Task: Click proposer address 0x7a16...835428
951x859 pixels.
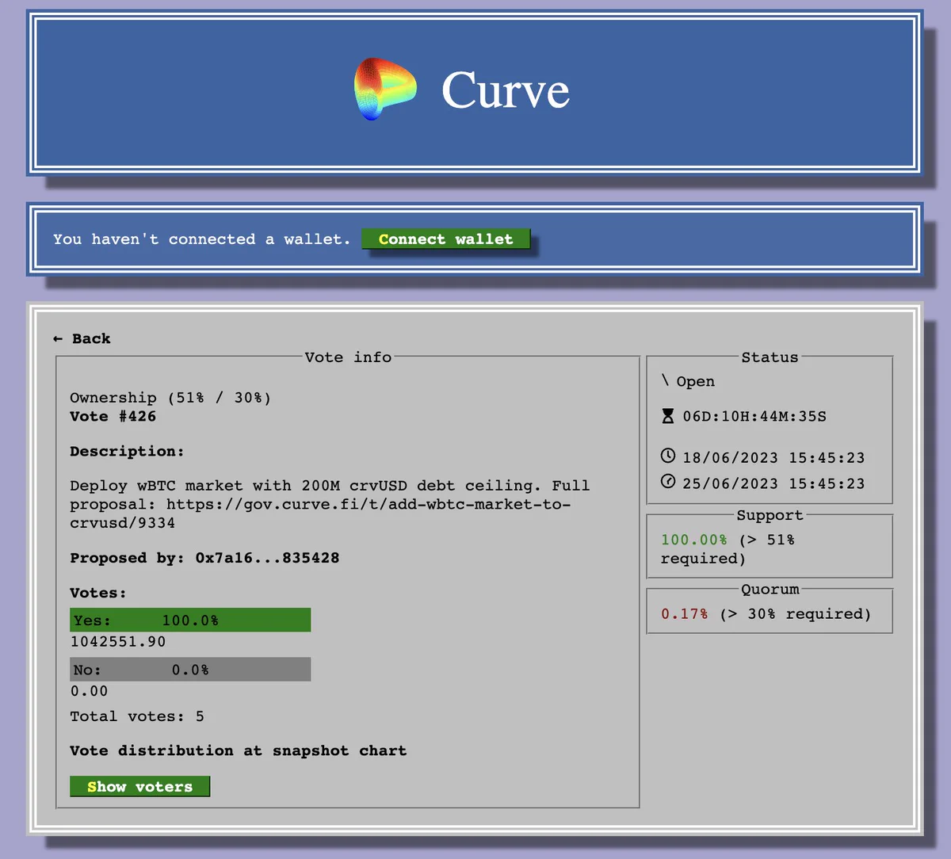Action: pyautogui.click(x=267, y=558)
